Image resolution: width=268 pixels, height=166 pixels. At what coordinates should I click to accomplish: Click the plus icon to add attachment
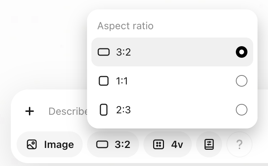(30, 111)
